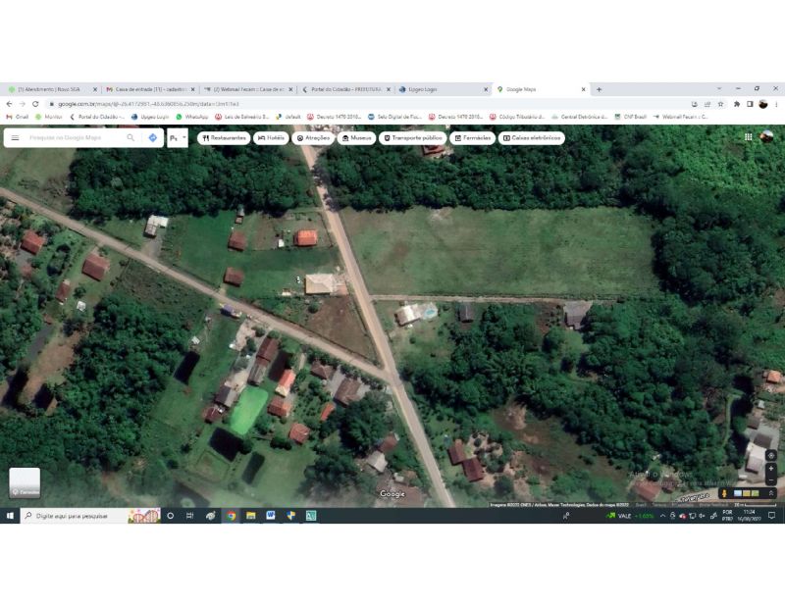Filter map by Hotéis
Image resolution: width=785 pixels, height=606 pixels.
(272, 138)
